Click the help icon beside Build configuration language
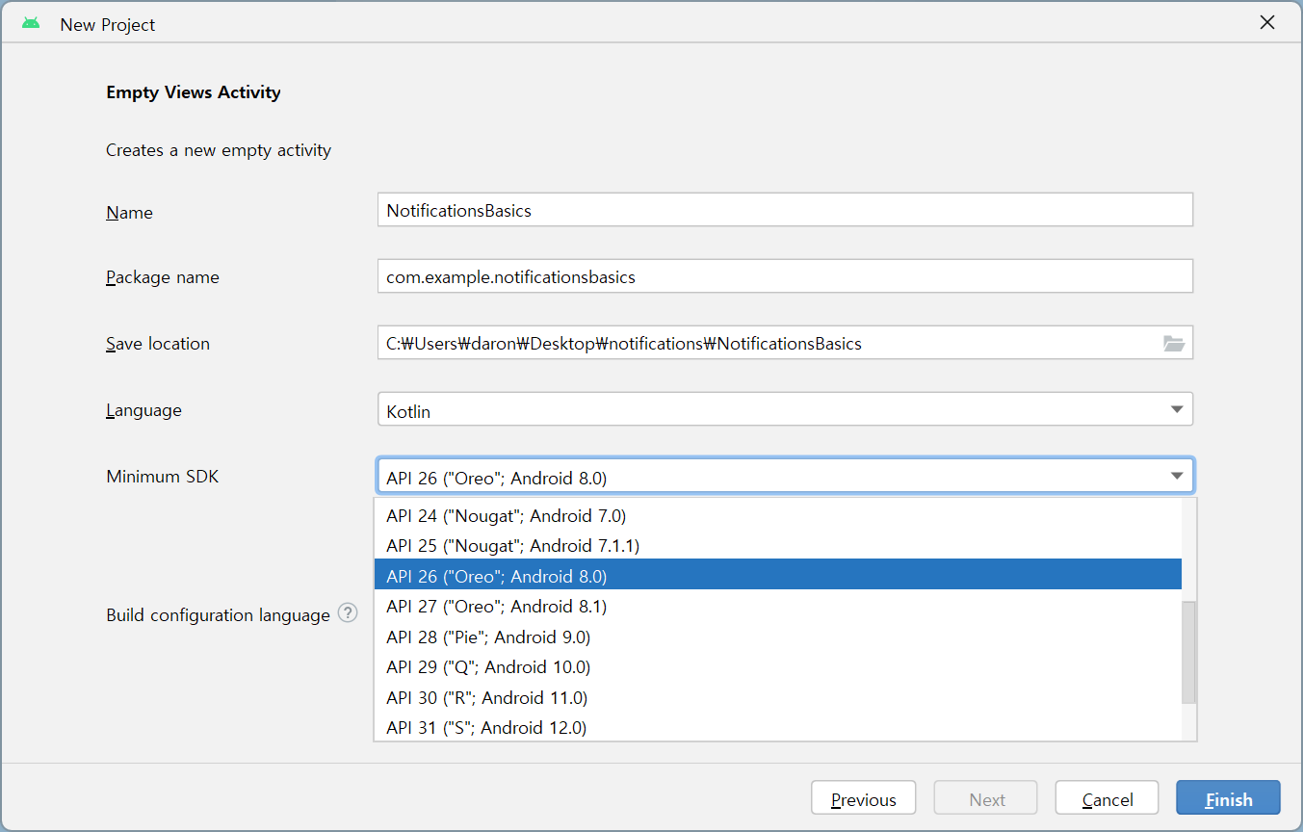This screenshot has height=832, width=1303. pos(348,613)
